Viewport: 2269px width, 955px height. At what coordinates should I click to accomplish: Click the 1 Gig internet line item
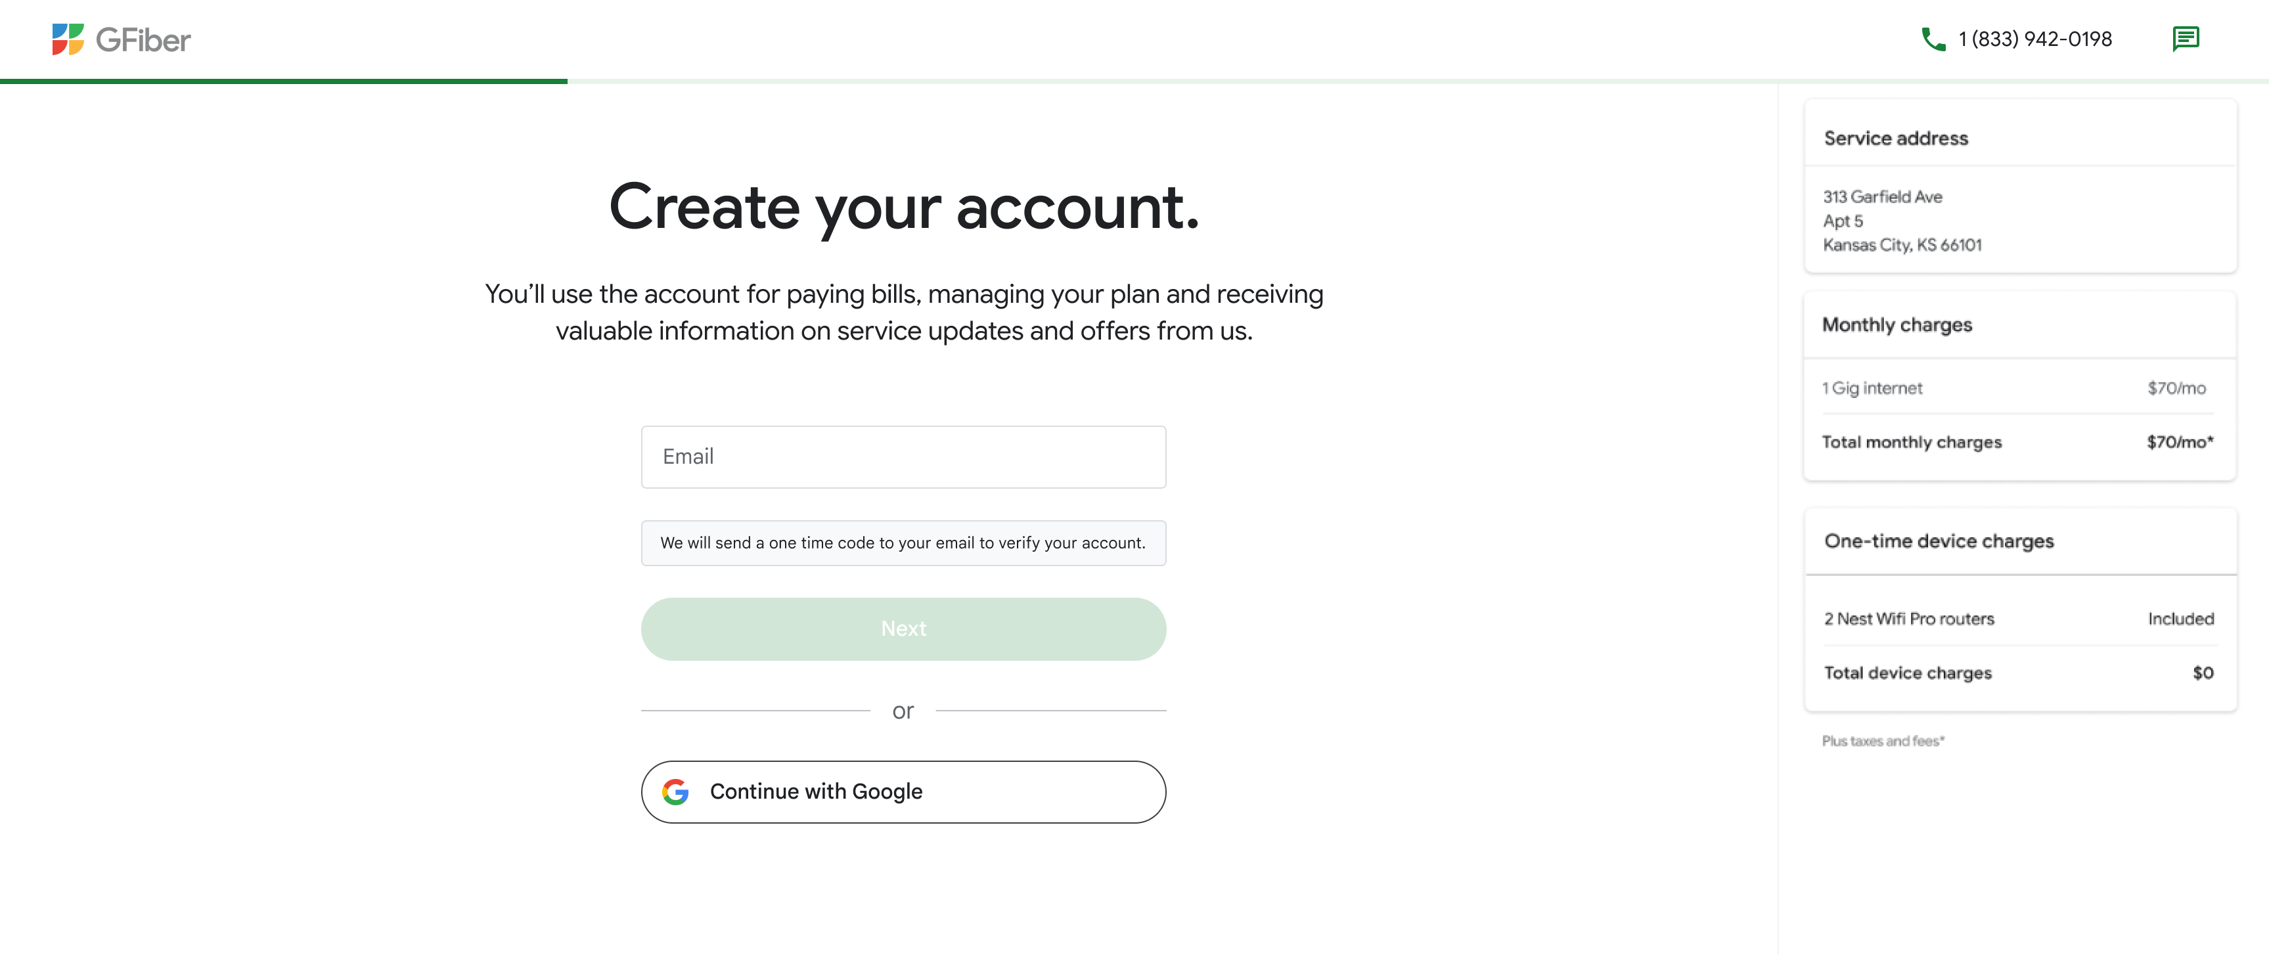pyautogui.click(x=1873, y=389)
